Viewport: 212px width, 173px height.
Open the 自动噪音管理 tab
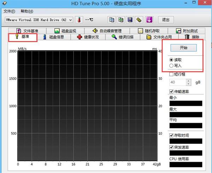[107, 31]
